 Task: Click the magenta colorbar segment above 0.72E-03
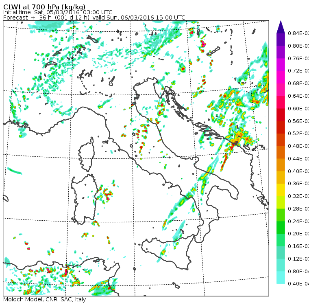click(281, 65)
